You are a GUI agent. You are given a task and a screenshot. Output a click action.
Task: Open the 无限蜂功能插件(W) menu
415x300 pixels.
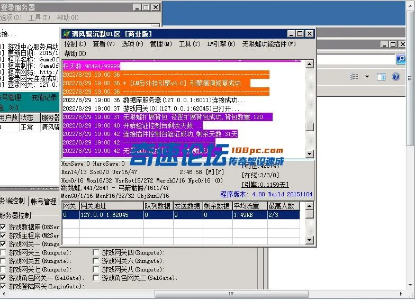(x=269, y=44)
